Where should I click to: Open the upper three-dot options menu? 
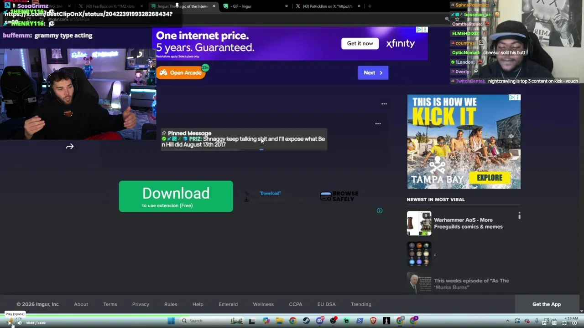384,104
